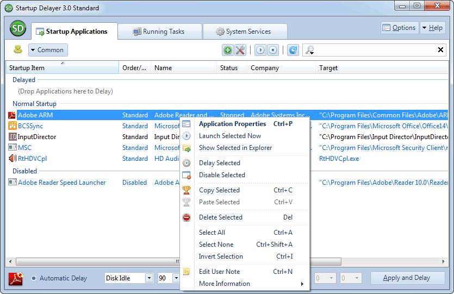Clear the search box with X
454x294 pixels.
click(x=440, y=50)
